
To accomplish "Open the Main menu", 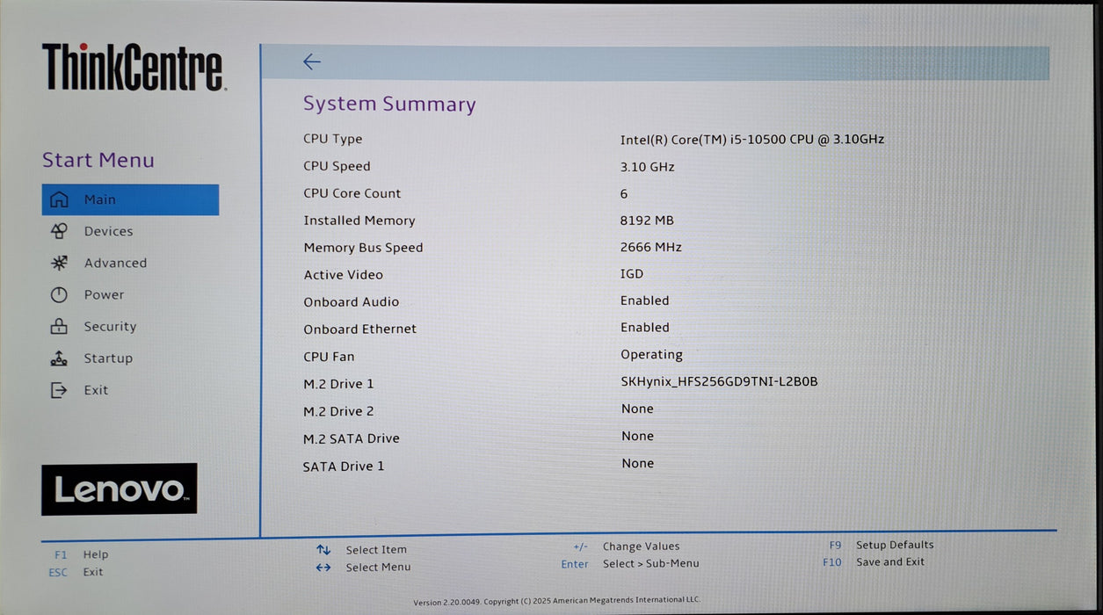I will pos(130,199).
